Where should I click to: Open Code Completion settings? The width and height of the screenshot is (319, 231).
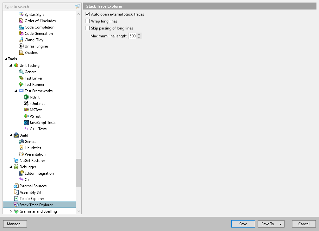21,27
